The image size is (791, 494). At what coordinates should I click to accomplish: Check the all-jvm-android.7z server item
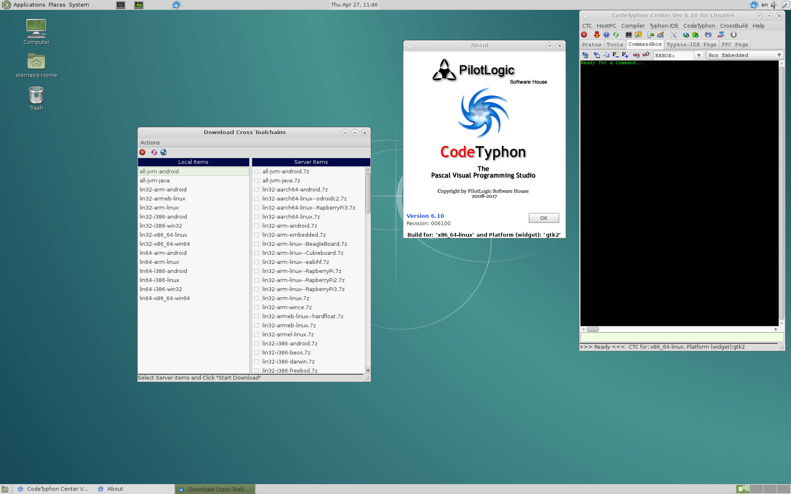click(257, 172)
